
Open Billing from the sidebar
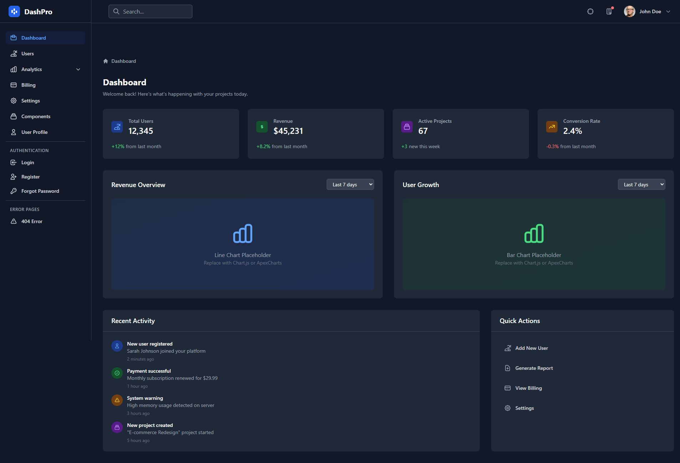point(28,85)
